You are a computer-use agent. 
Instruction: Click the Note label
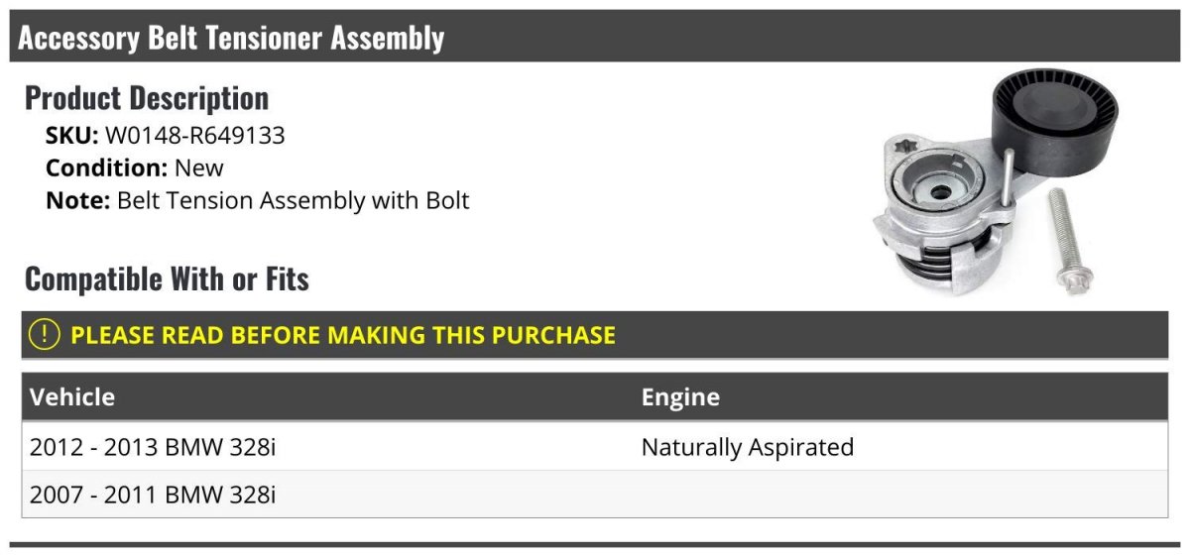coord(78,200)
